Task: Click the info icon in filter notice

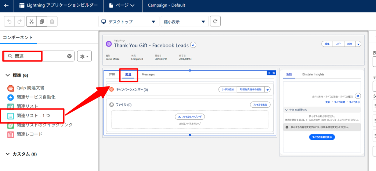Action: [x=287, y=127]
